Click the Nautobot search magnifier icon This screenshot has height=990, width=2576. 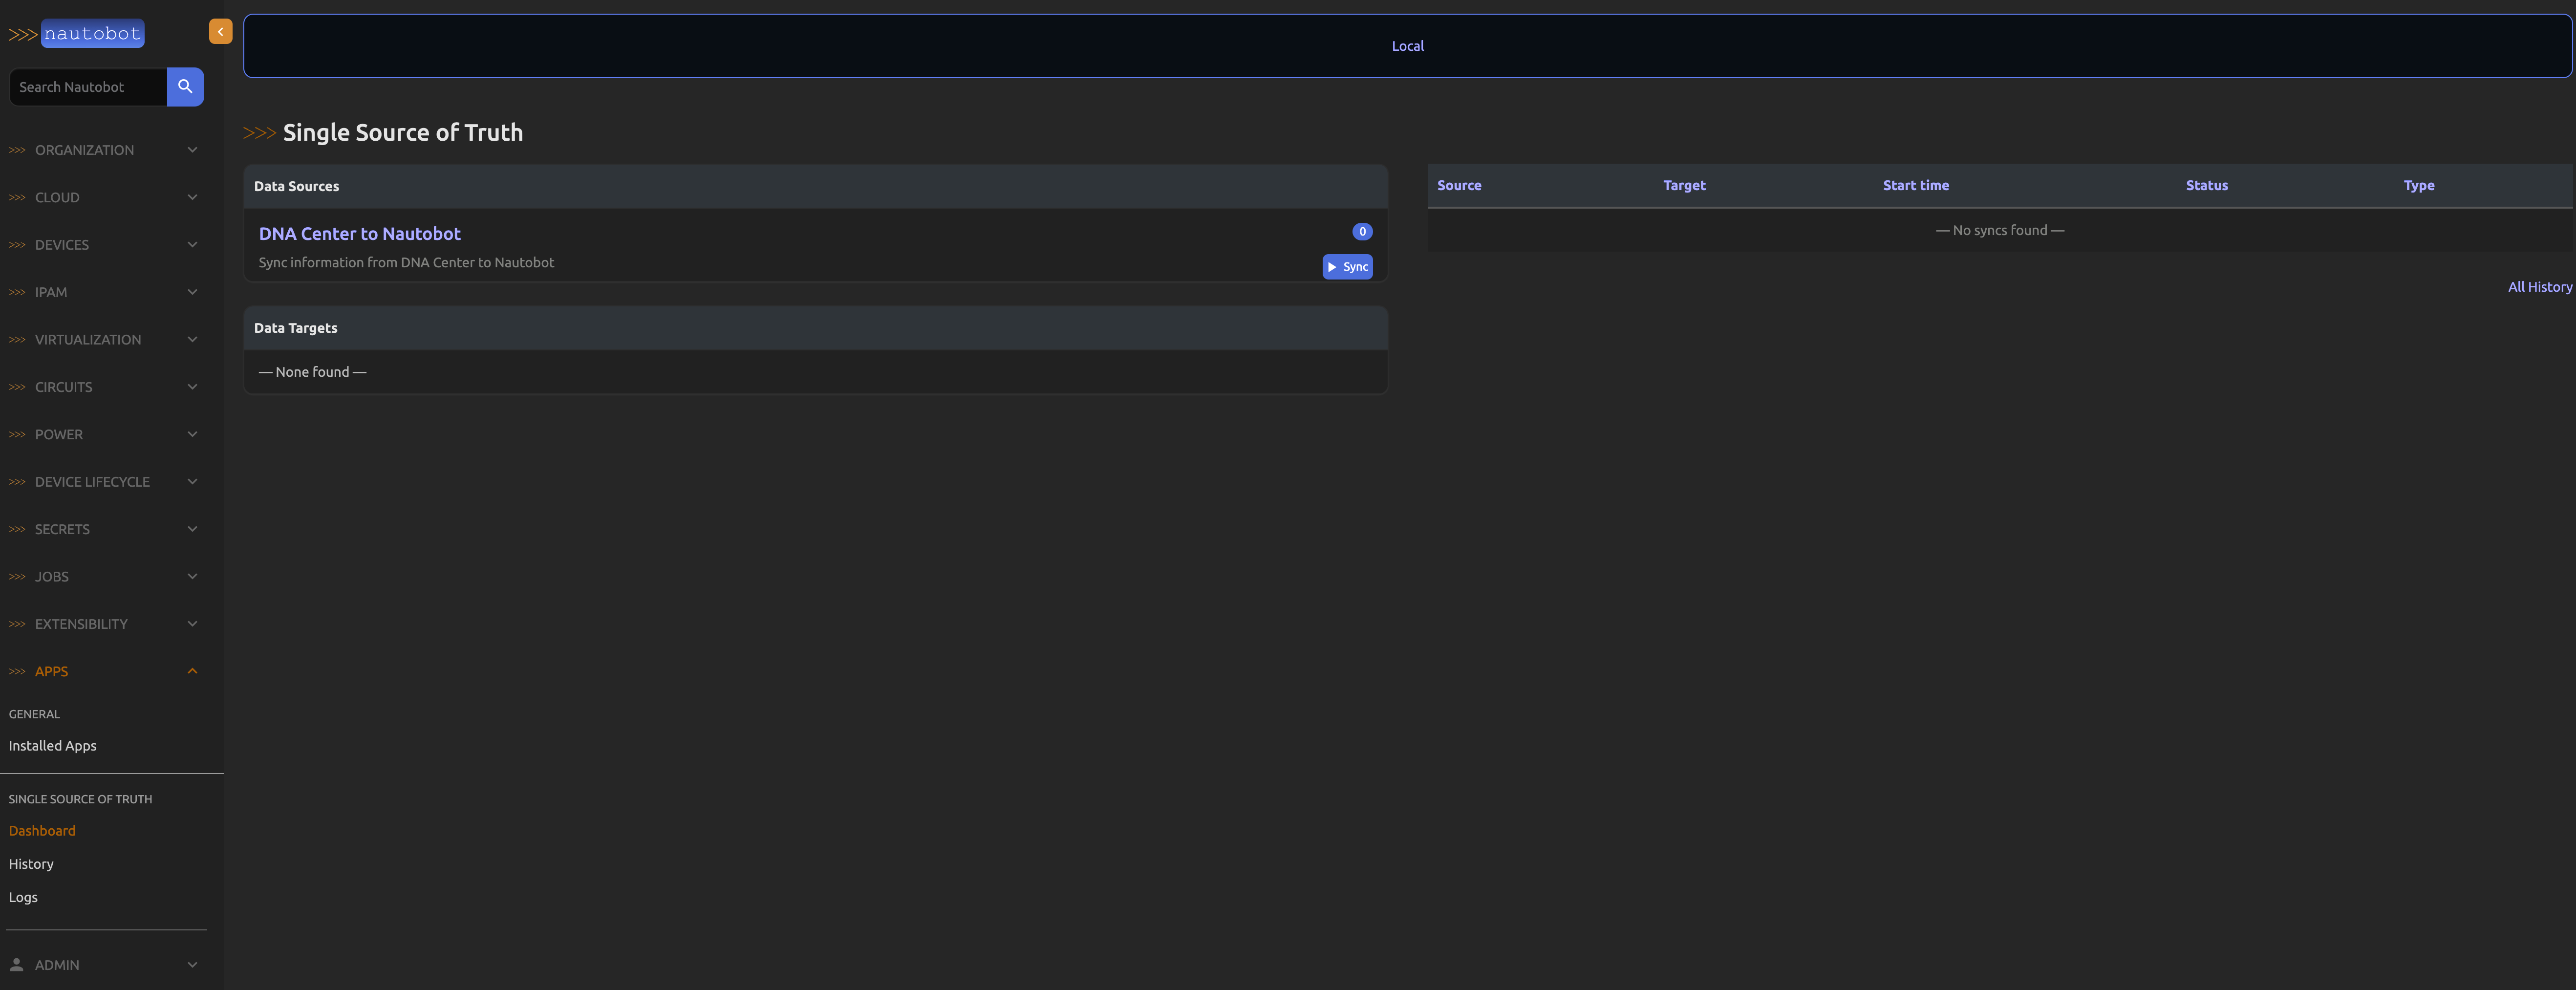point(185,87)
